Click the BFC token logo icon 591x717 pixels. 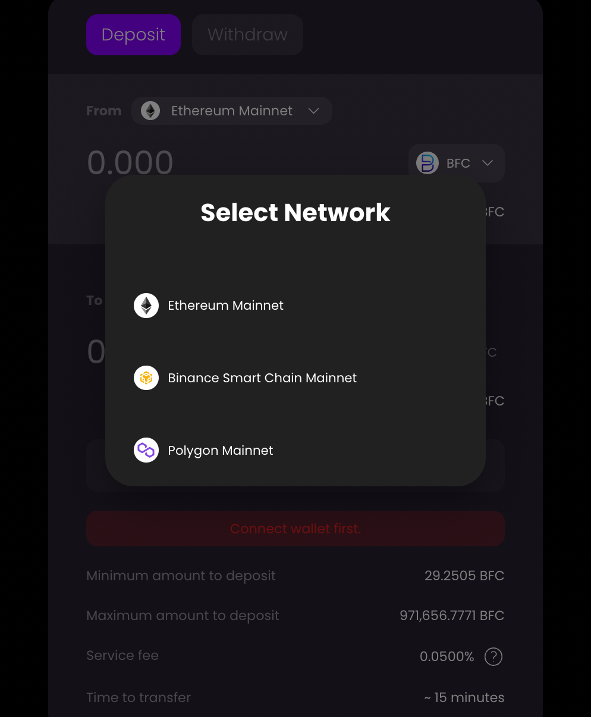pos(427,163)
